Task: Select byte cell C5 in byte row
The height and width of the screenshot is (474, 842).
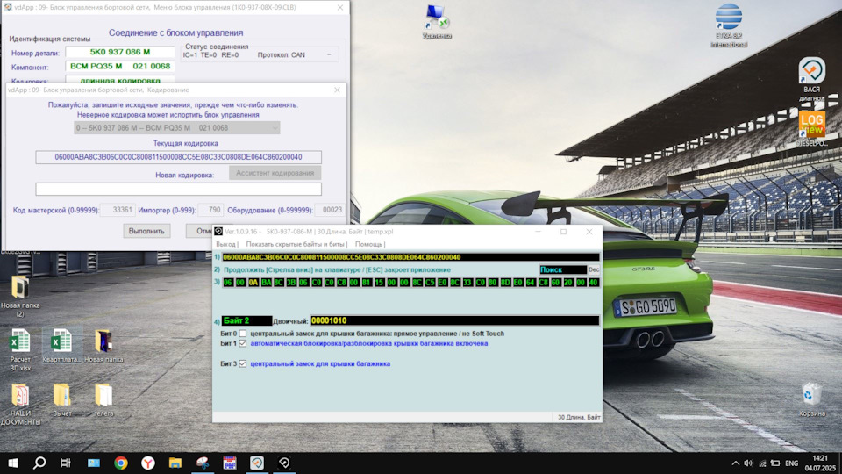Action: [x=430, y=282]
